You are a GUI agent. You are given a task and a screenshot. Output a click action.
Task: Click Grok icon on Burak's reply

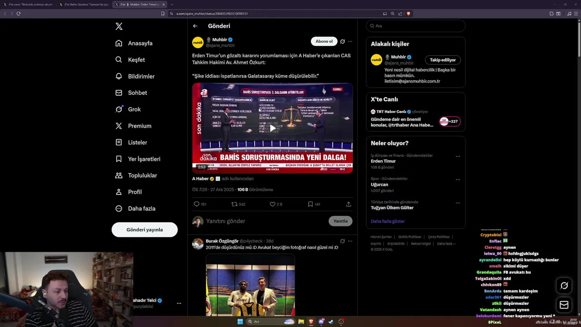tap(343, 241)
